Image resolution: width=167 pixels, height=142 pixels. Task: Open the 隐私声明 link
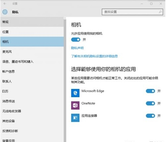[x=77, y=48]
